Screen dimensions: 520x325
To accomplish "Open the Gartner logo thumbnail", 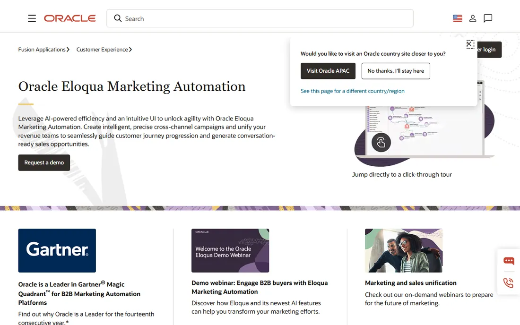I will tap(57, 250).
